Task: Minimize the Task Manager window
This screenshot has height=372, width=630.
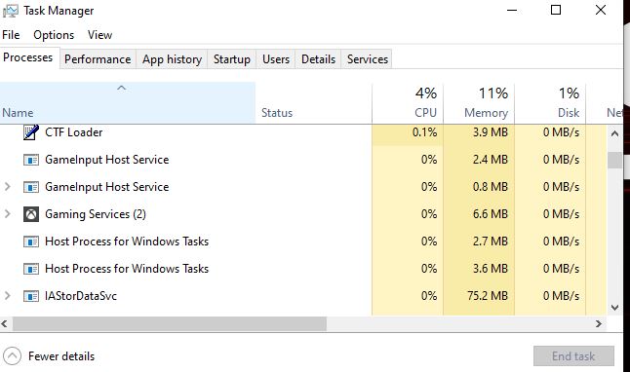Action: [512, 10]
